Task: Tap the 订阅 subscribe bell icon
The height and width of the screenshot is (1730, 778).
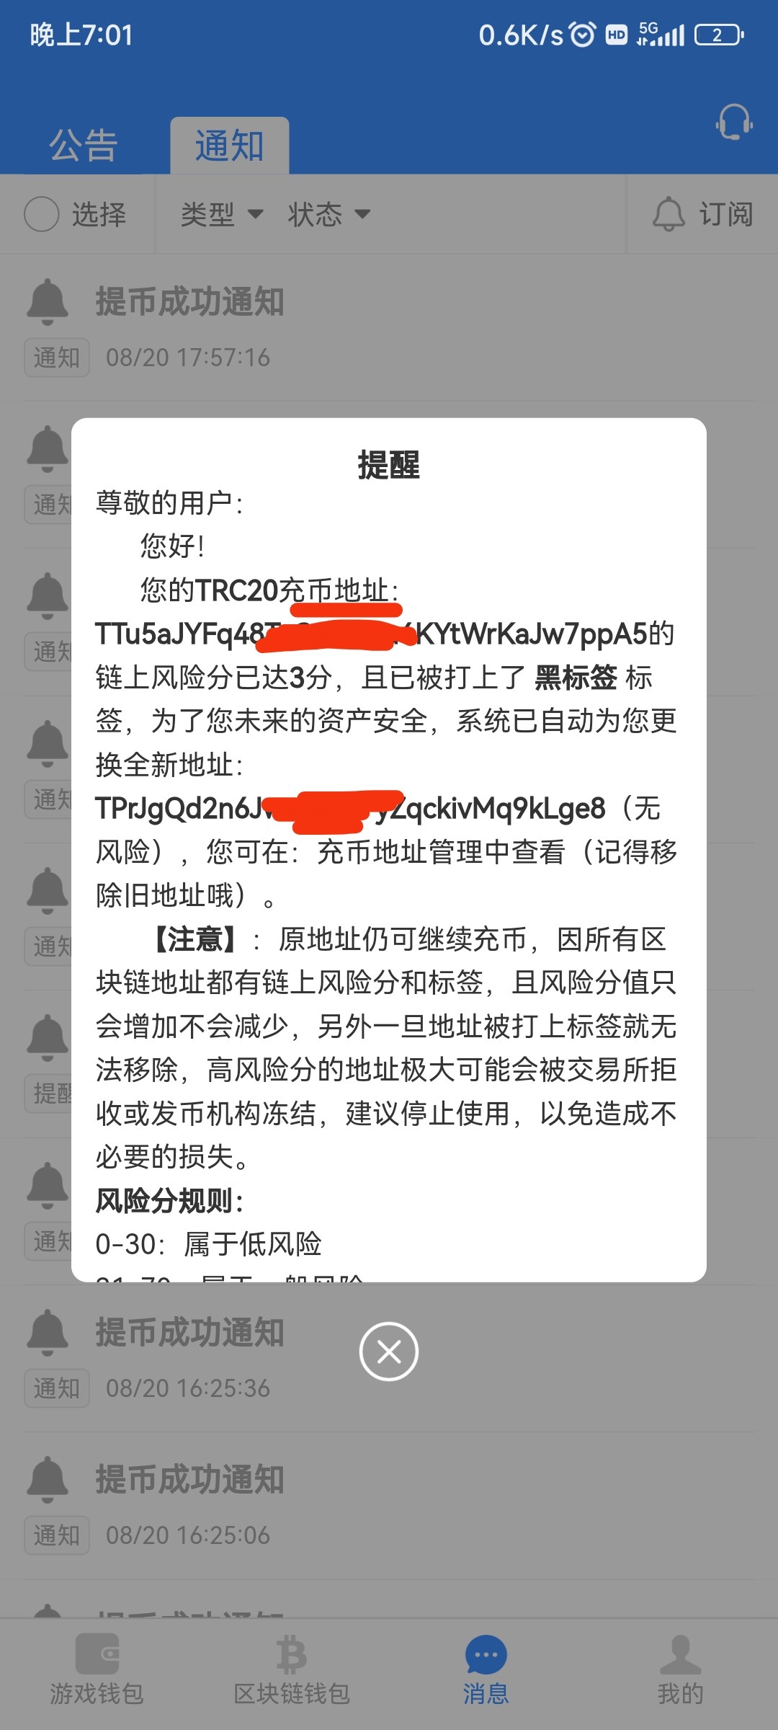Action: coord(669,214)
